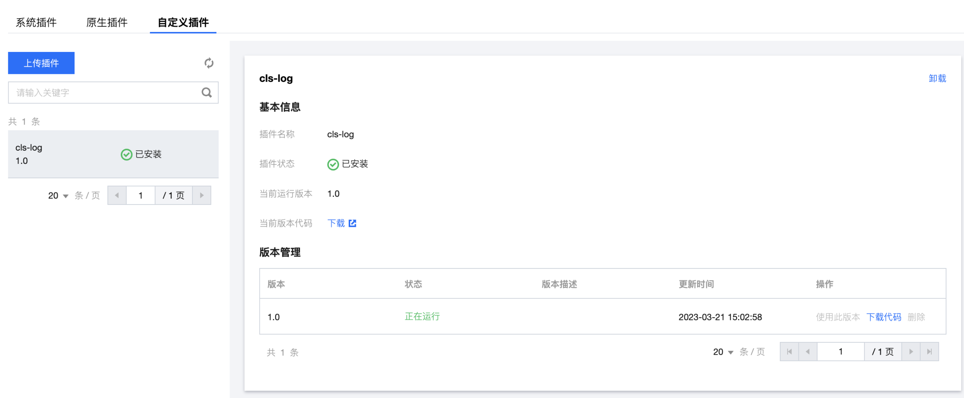Click the 上传插件 button
The height and width of the screenshot is (398, 964).
(x=41, y=63)
